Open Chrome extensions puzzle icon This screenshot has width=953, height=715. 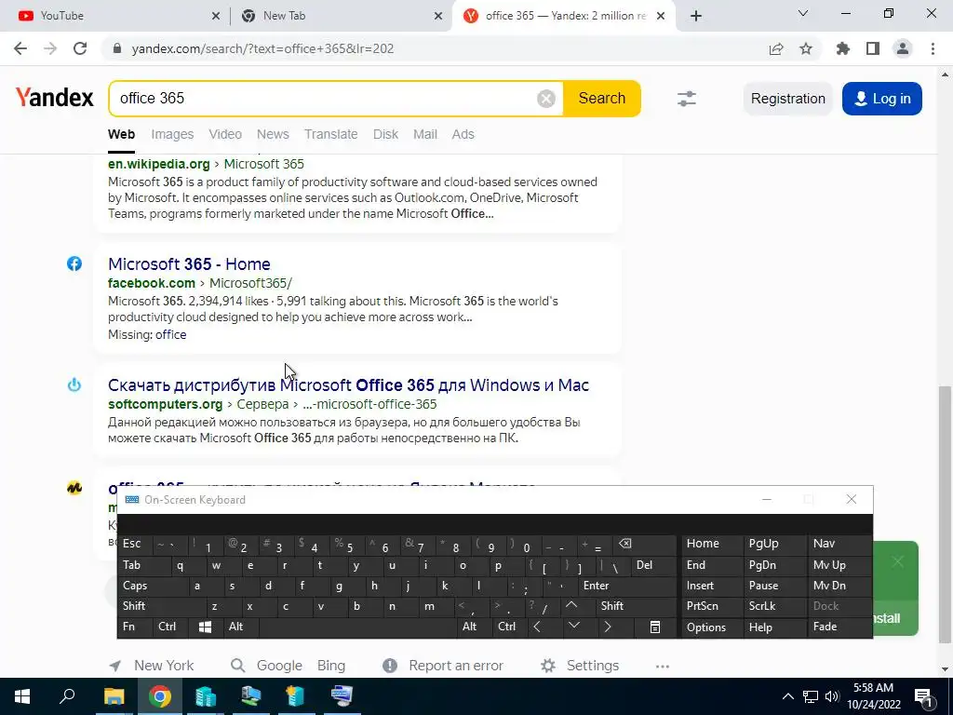[x=843, y=48]
